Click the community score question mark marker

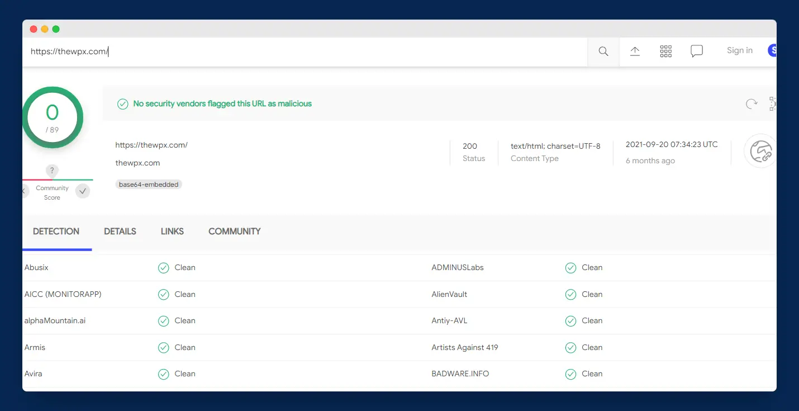tap(52, 171)
